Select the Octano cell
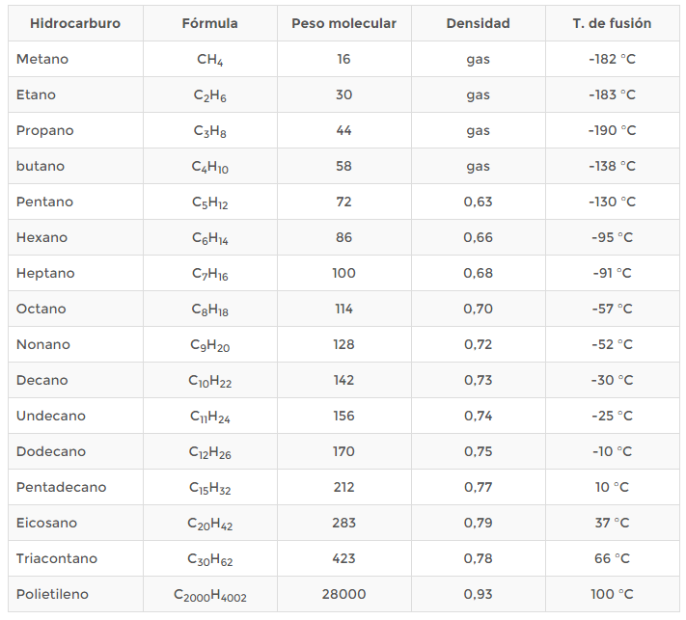This screenshot has width=686, height=620. click(41, 309)
